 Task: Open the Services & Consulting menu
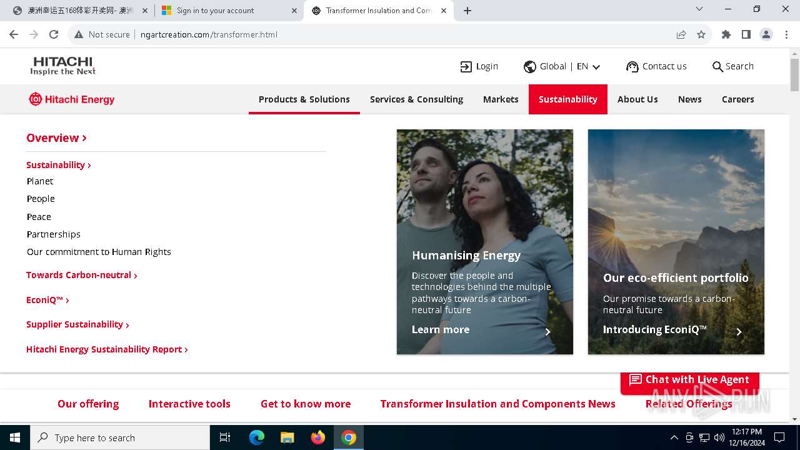pyautogui.click(x=416, y=99)
